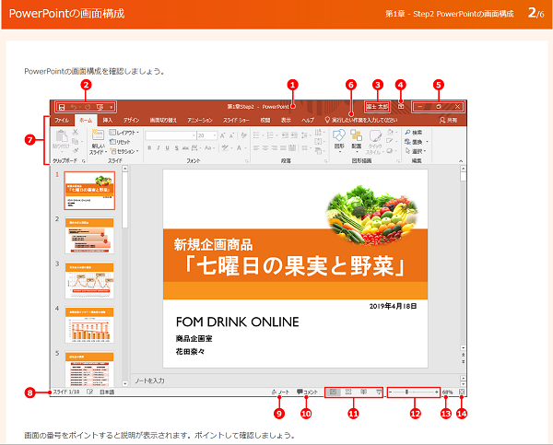This screenshot has width=553, height=445.
Task: Collapse the ribbon with chevron arrow
Action: click(461, 161)
